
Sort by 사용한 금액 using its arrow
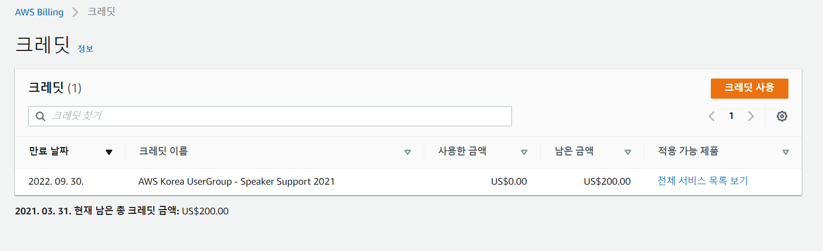[524, 152]
